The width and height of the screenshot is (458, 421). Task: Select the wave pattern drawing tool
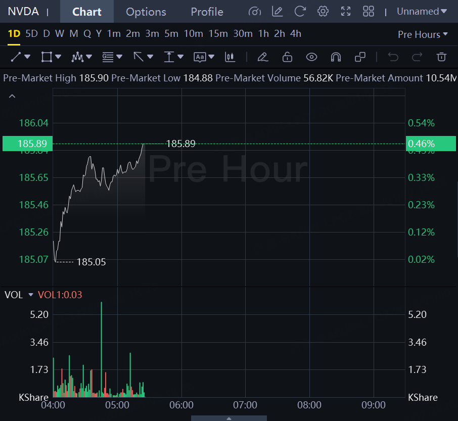(x=77, y=57)
